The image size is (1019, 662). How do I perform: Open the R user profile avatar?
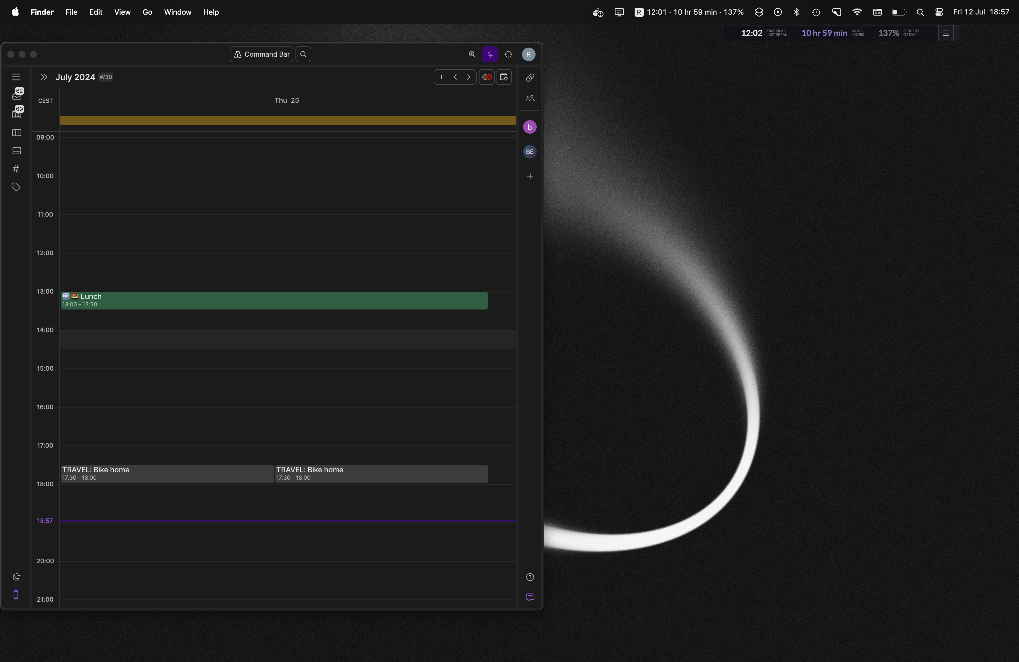click(x=528, y=54)
